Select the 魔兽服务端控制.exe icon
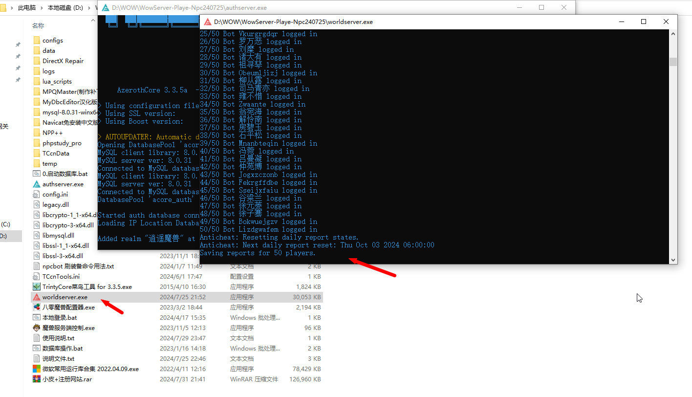The image size is (692, 397). 37,328
